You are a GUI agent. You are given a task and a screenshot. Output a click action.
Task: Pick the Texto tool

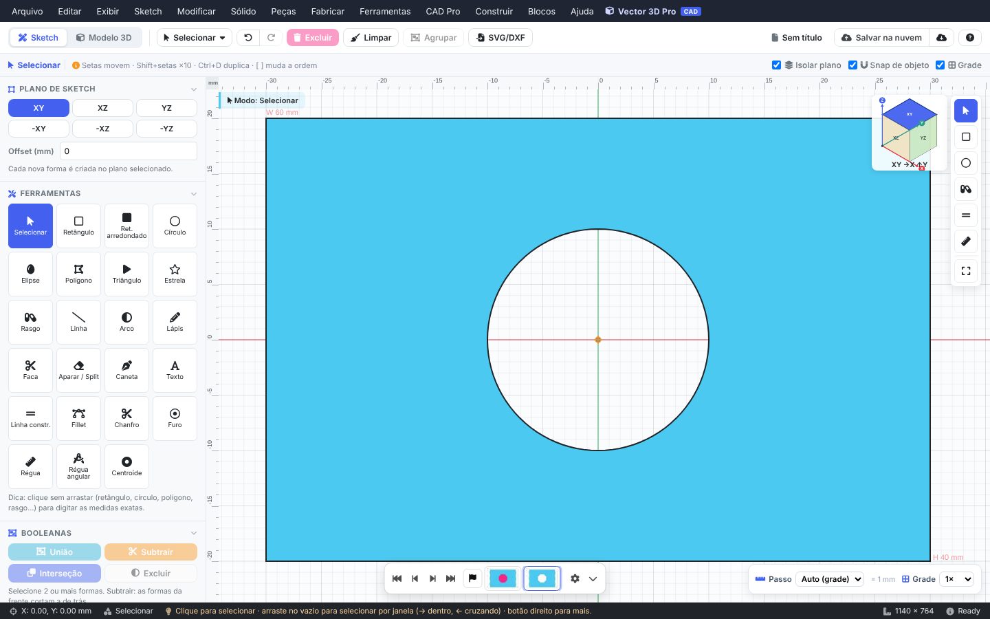(175, 370)
